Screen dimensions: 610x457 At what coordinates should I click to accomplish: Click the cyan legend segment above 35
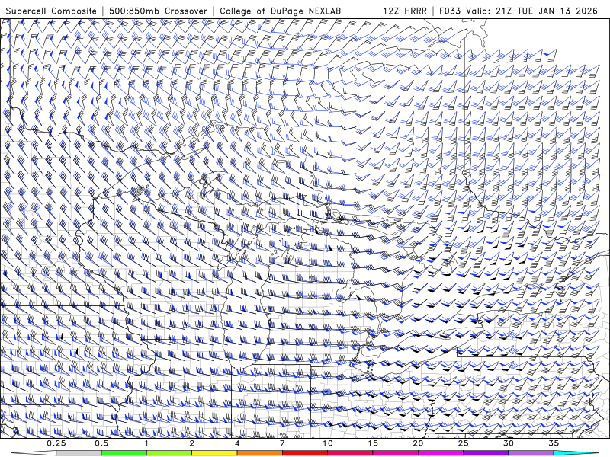[576, 453]
